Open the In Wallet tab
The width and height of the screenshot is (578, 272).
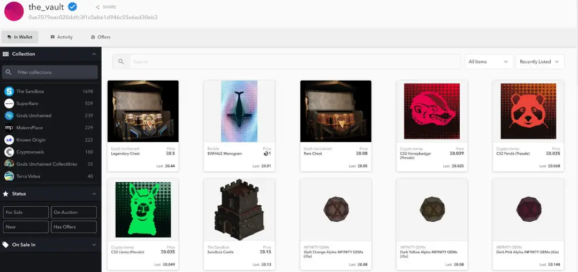pos(20,37)
